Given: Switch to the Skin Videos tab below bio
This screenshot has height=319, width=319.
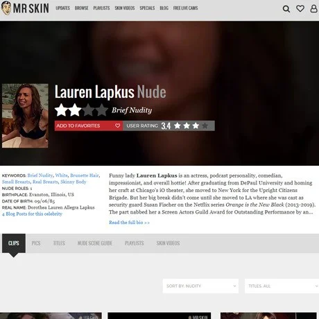Looking at the screenshot, I should 168,243.
